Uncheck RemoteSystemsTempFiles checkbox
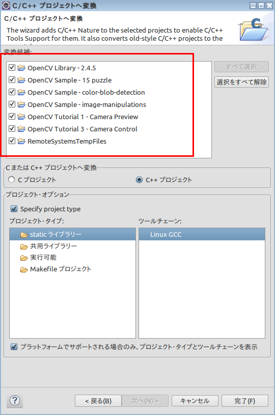The image size is (275, 415). point(12,141)
